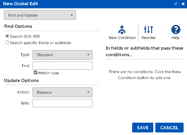
Task: Uncheck the Match case checkbox
Action: point(35,73)
